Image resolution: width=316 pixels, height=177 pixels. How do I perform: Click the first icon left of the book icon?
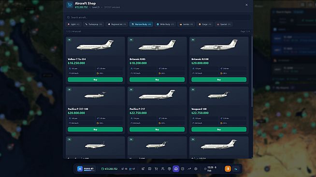143,169
